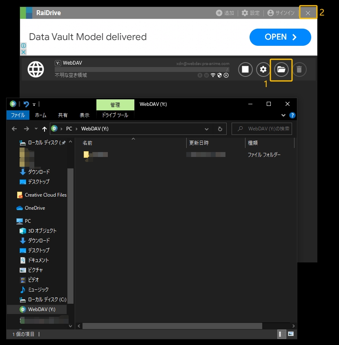Stop the WebDAV drive connection
The width and height of the screenshot is (339, 345).
point(245,69)
